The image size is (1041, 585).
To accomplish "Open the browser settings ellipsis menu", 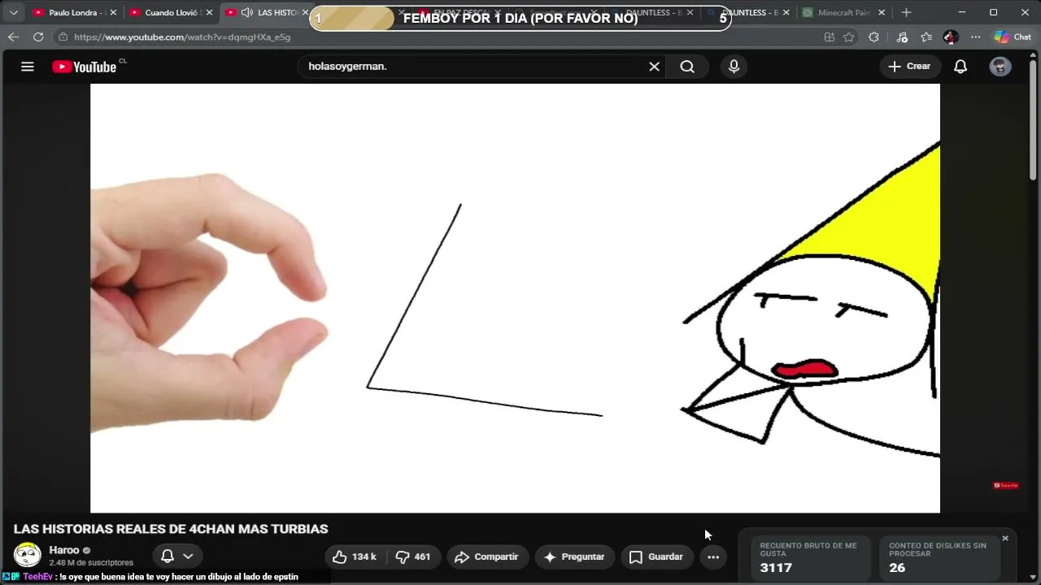I will pyautogui.click(x=975, y=37).
